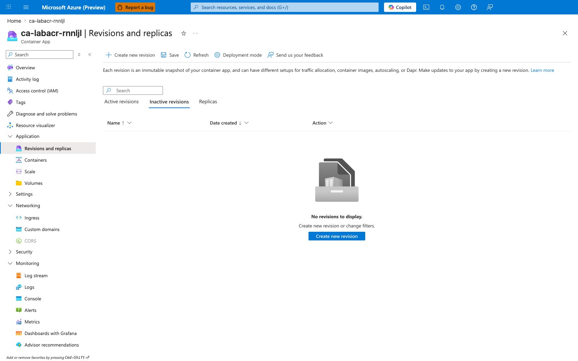Follow the Learn more link

click(x=542, y=70)
